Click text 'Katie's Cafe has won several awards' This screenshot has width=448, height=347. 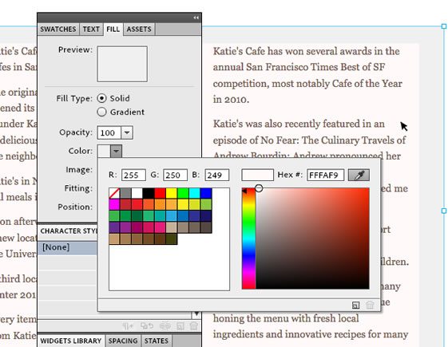(x=293, y=51)
